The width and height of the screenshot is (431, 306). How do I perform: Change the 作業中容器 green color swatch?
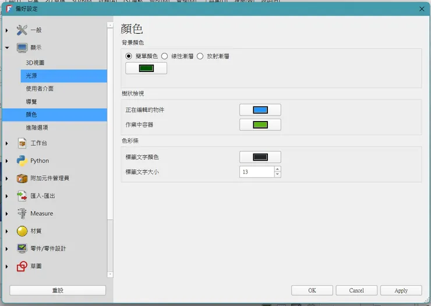[260, 125]
